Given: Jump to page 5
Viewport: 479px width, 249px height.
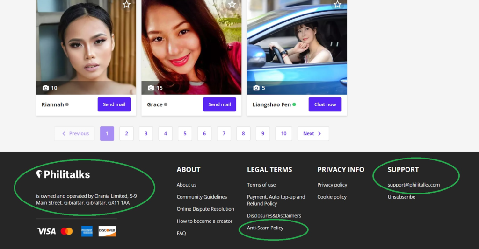Looking at the screenshot, I should click(185, 134).
